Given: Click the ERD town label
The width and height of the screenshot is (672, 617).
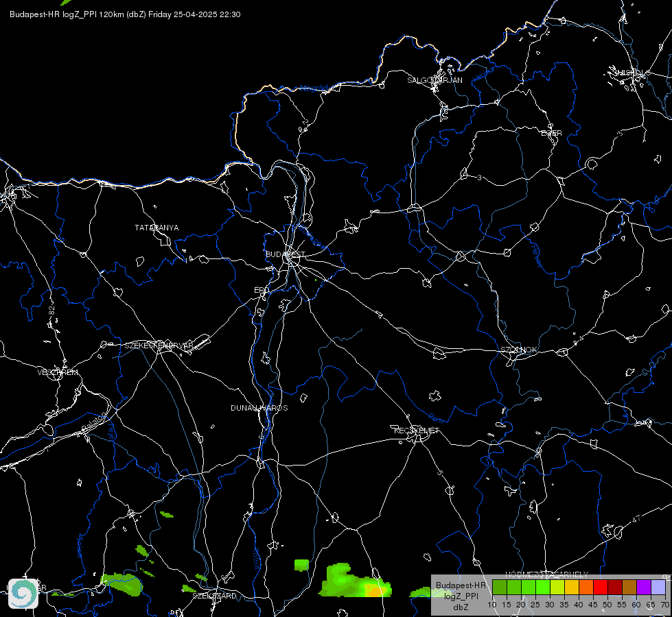Looking at the screenshot, I should point(262,290).
